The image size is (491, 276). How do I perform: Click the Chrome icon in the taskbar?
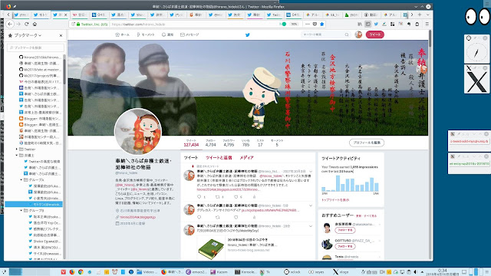coord(81,272)
